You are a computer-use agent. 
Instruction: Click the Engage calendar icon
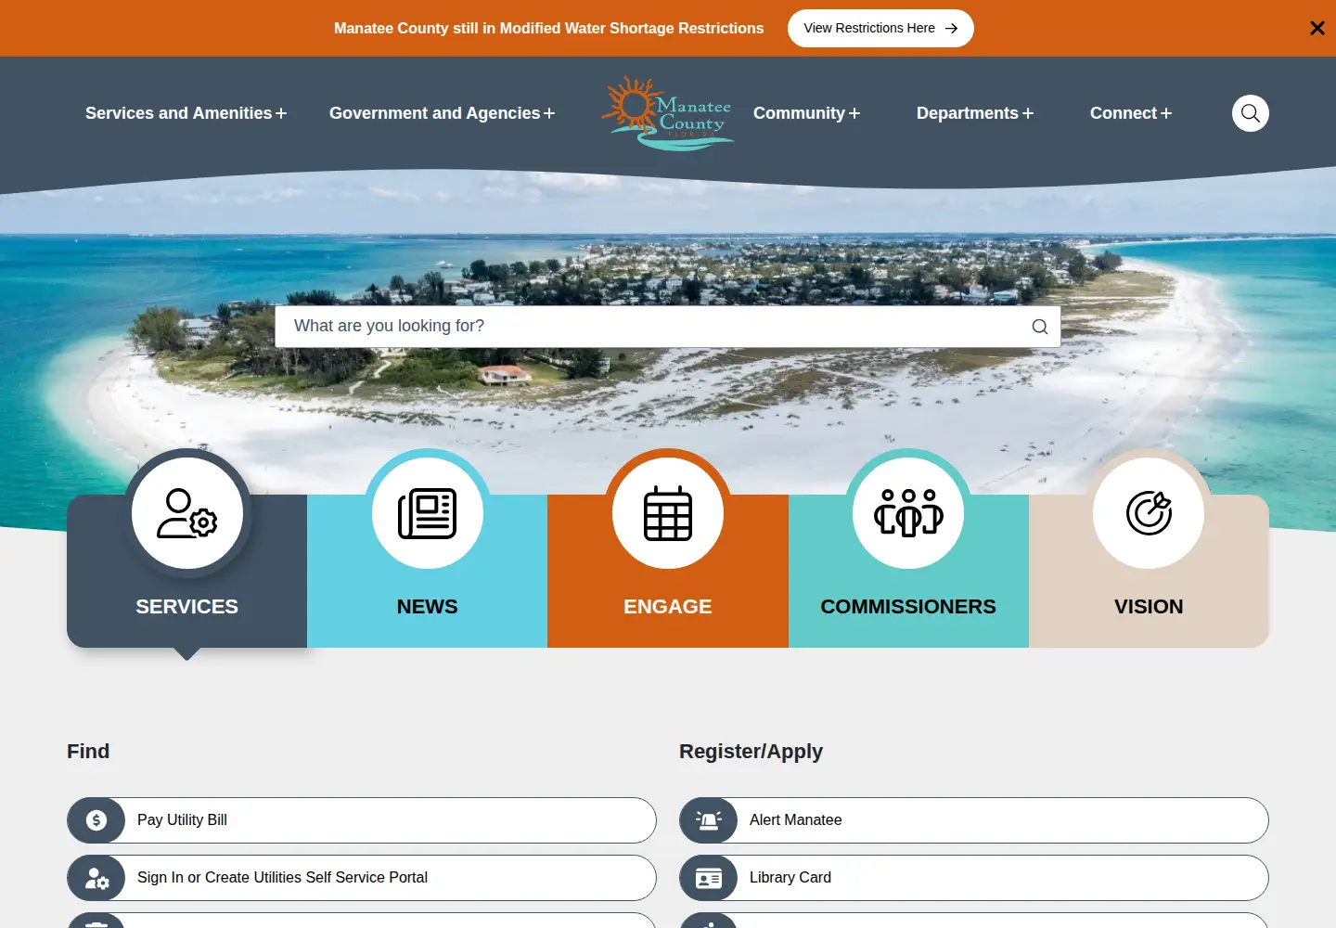tap(668, 513)
